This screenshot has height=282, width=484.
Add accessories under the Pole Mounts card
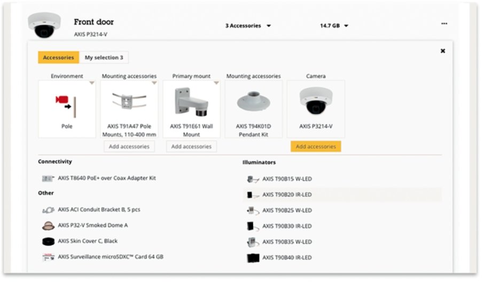pyautogui.click(x=129, y=146)
